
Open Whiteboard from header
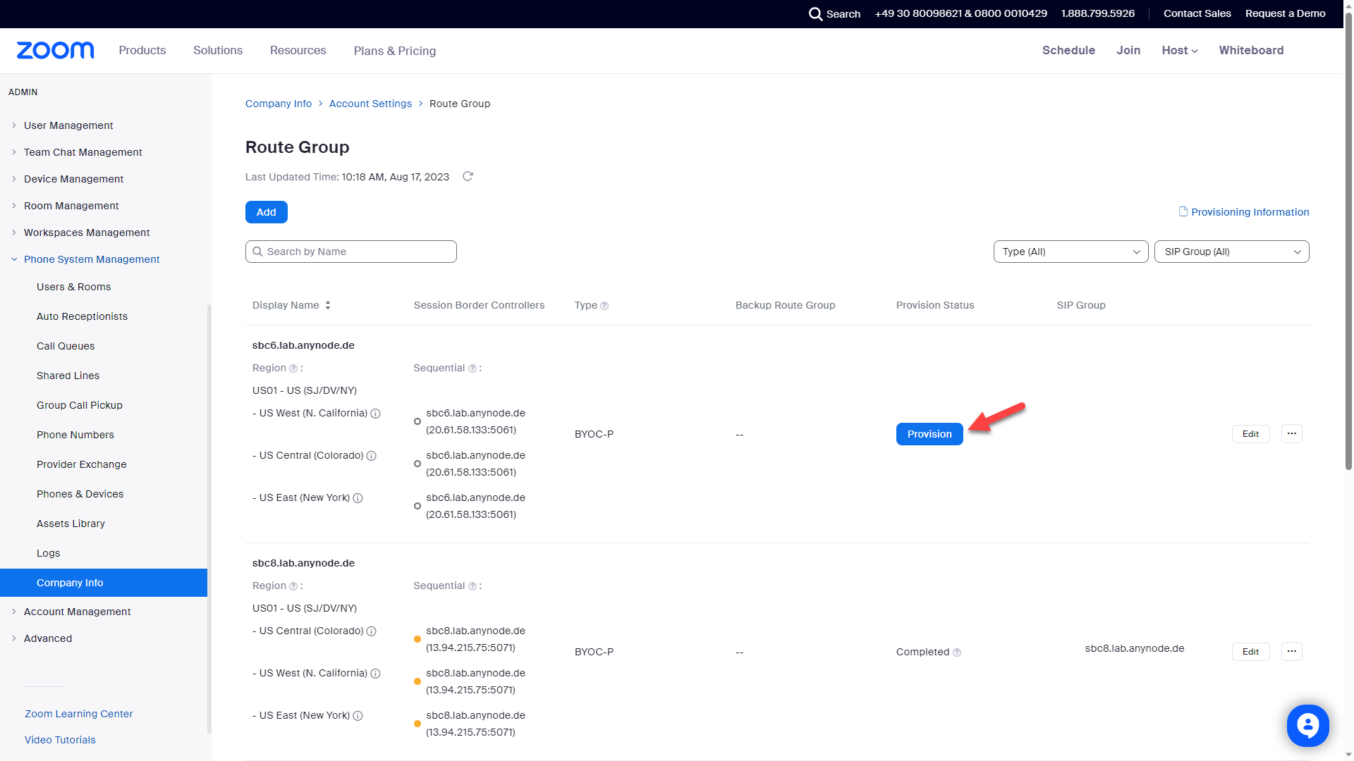[x=1251, y=50]
